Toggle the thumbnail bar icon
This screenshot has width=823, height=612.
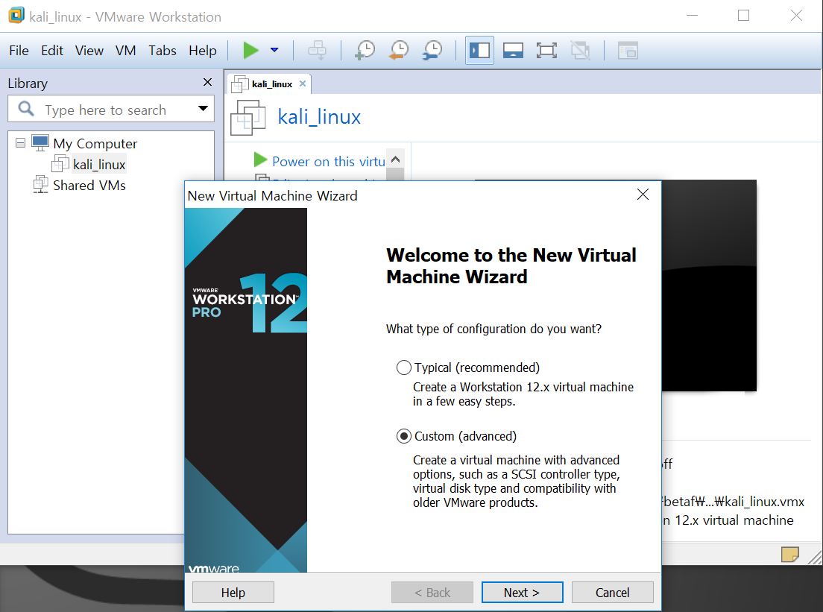point(513,51)
